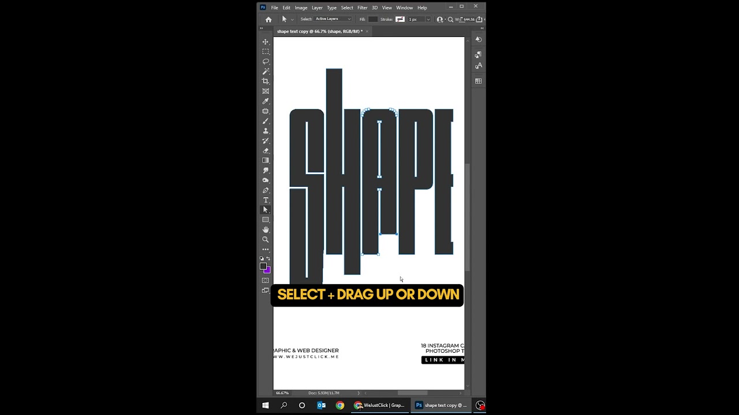Screen dimensions: 739x415
Task: Open the File menu
Action: [x=275, y=7]
